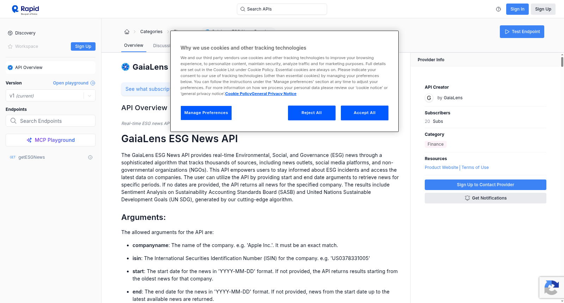Click the Rapid logo
564x303 pixels.
click(25, 10)
